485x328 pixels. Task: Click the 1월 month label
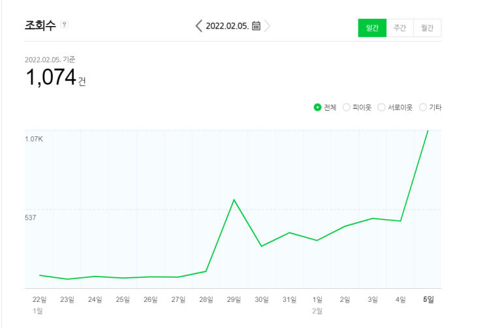tap(38, 310)
